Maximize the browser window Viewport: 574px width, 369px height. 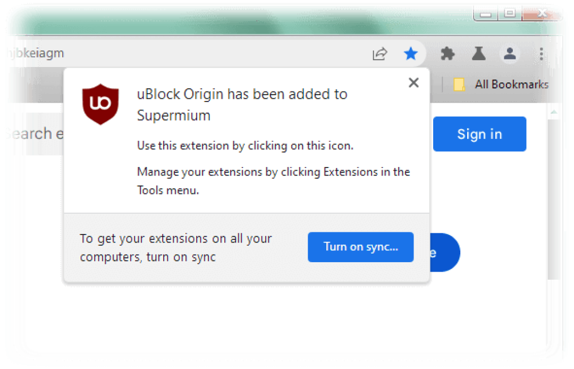pyautogui.click(x=510, y=13)
